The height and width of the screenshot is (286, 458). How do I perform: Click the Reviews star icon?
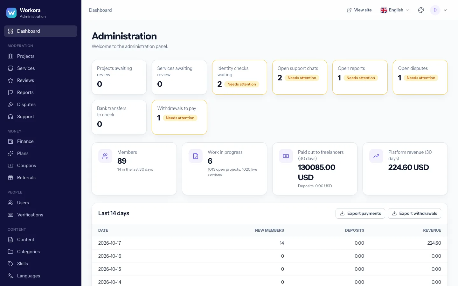[x=10, y=80]
